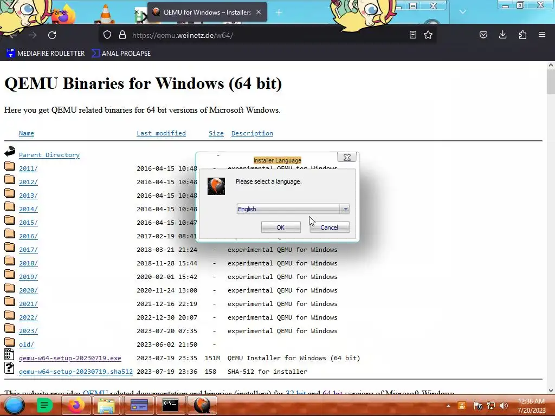Click the tracking protection shield icon
The width and height of the screenshot is (555, 416).
tap(107, 35)
